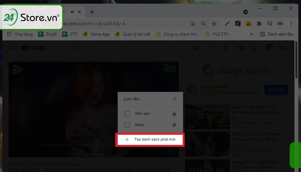Close the "Lưu vào..." dialog

(174, 99)
